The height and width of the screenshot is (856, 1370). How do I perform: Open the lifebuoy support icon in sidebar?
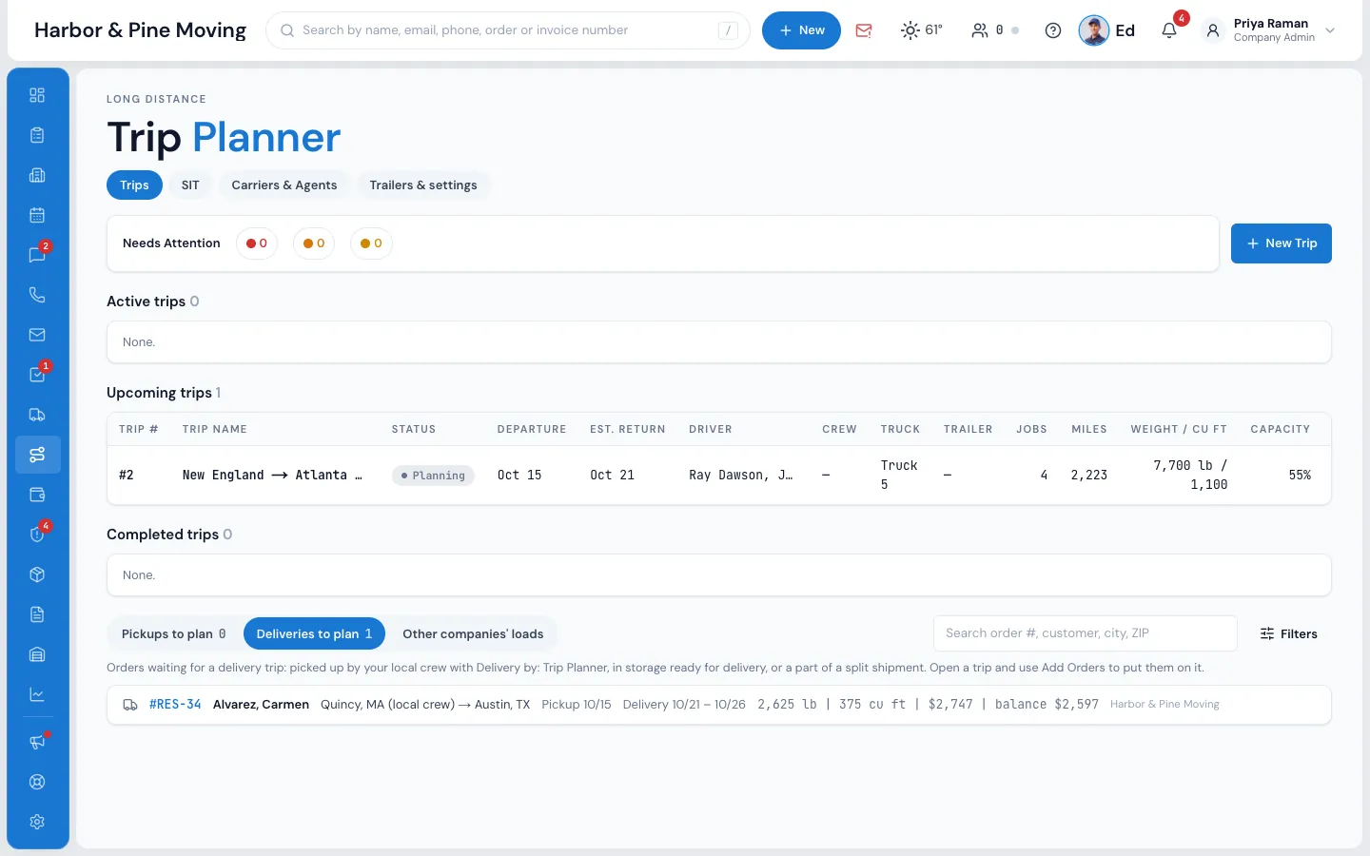click(37, 782)
